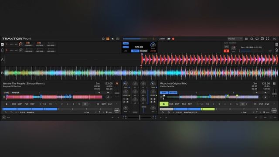Click the speaker icon in the header
The image size is (279, 157).
tap(112, 39)
